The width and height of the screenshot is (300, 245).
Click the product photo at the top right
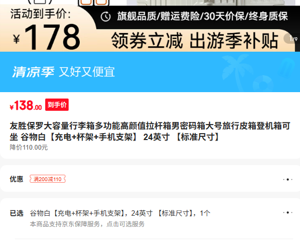point(211,3)
